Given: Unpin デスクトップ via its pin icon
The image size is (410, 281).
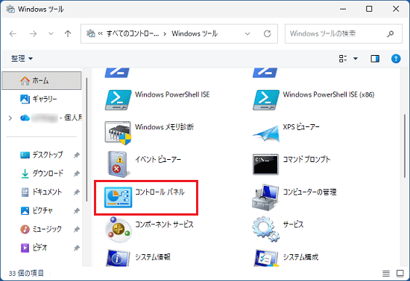Looking at the screenshot, I should tap(76, 155).
